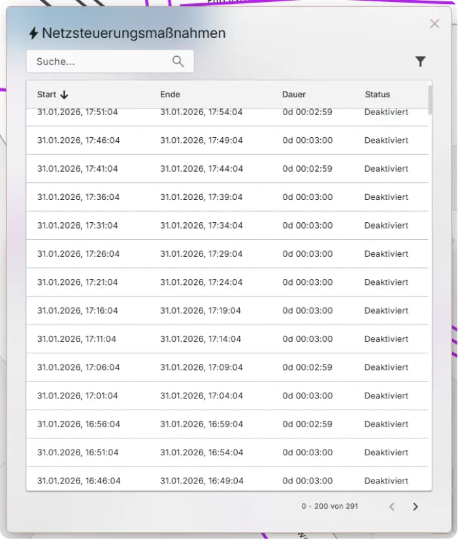Focus the Suche search field
The width and height of the screenshot is (458, 539).
[x=110, y=61]
